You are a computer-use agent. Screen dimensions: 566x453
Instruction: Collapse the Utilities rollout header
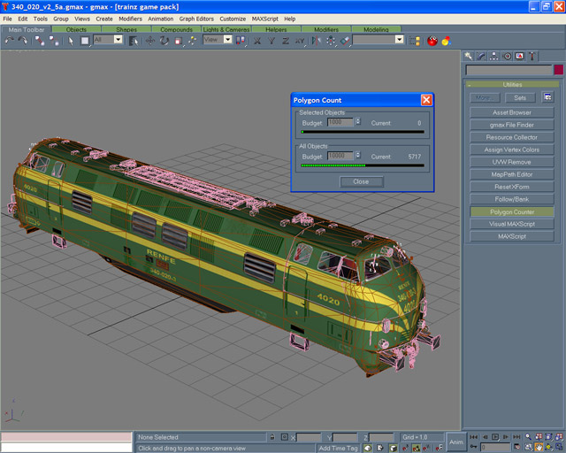(x=513, y=84)
